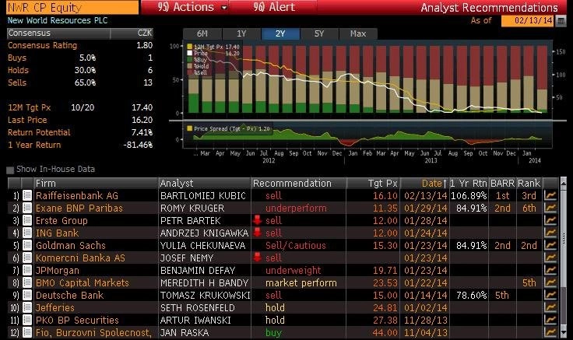Click the CZK currency header
Viewport: 573px width, 340px height.
pyautogui.click(x=145, y=33)
